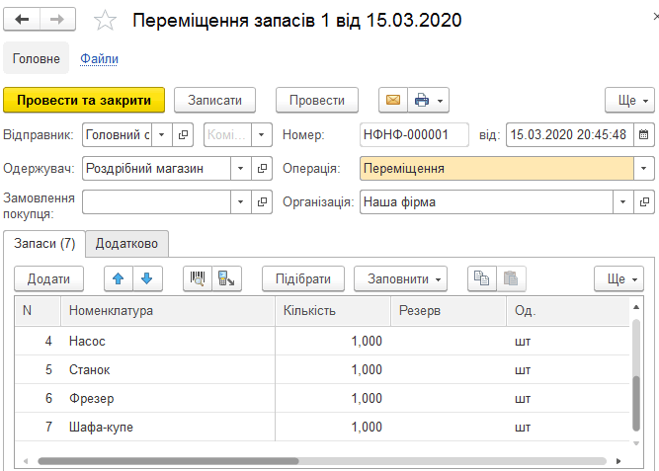Click the table scroll up arrow
659x471 pixels.
click(636, 307)
